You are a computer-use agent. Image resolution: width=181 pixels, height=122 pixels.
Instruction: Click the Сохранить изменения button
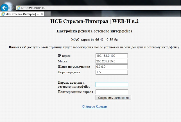click(x=113, y=98)
